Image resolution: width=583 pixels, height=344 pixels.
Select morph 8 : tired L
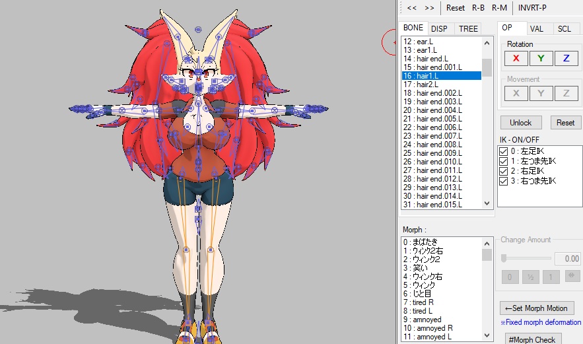click(442, 311)
